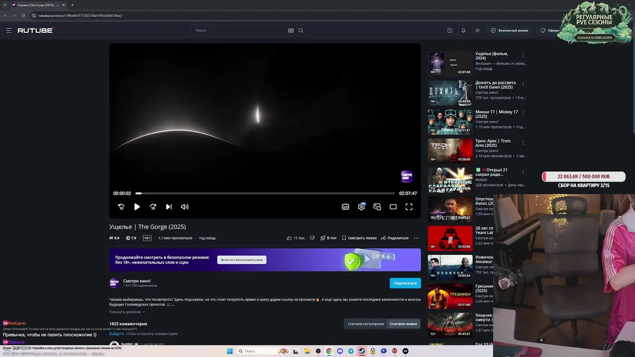
Task: Play the video
Action: [137, 207]
